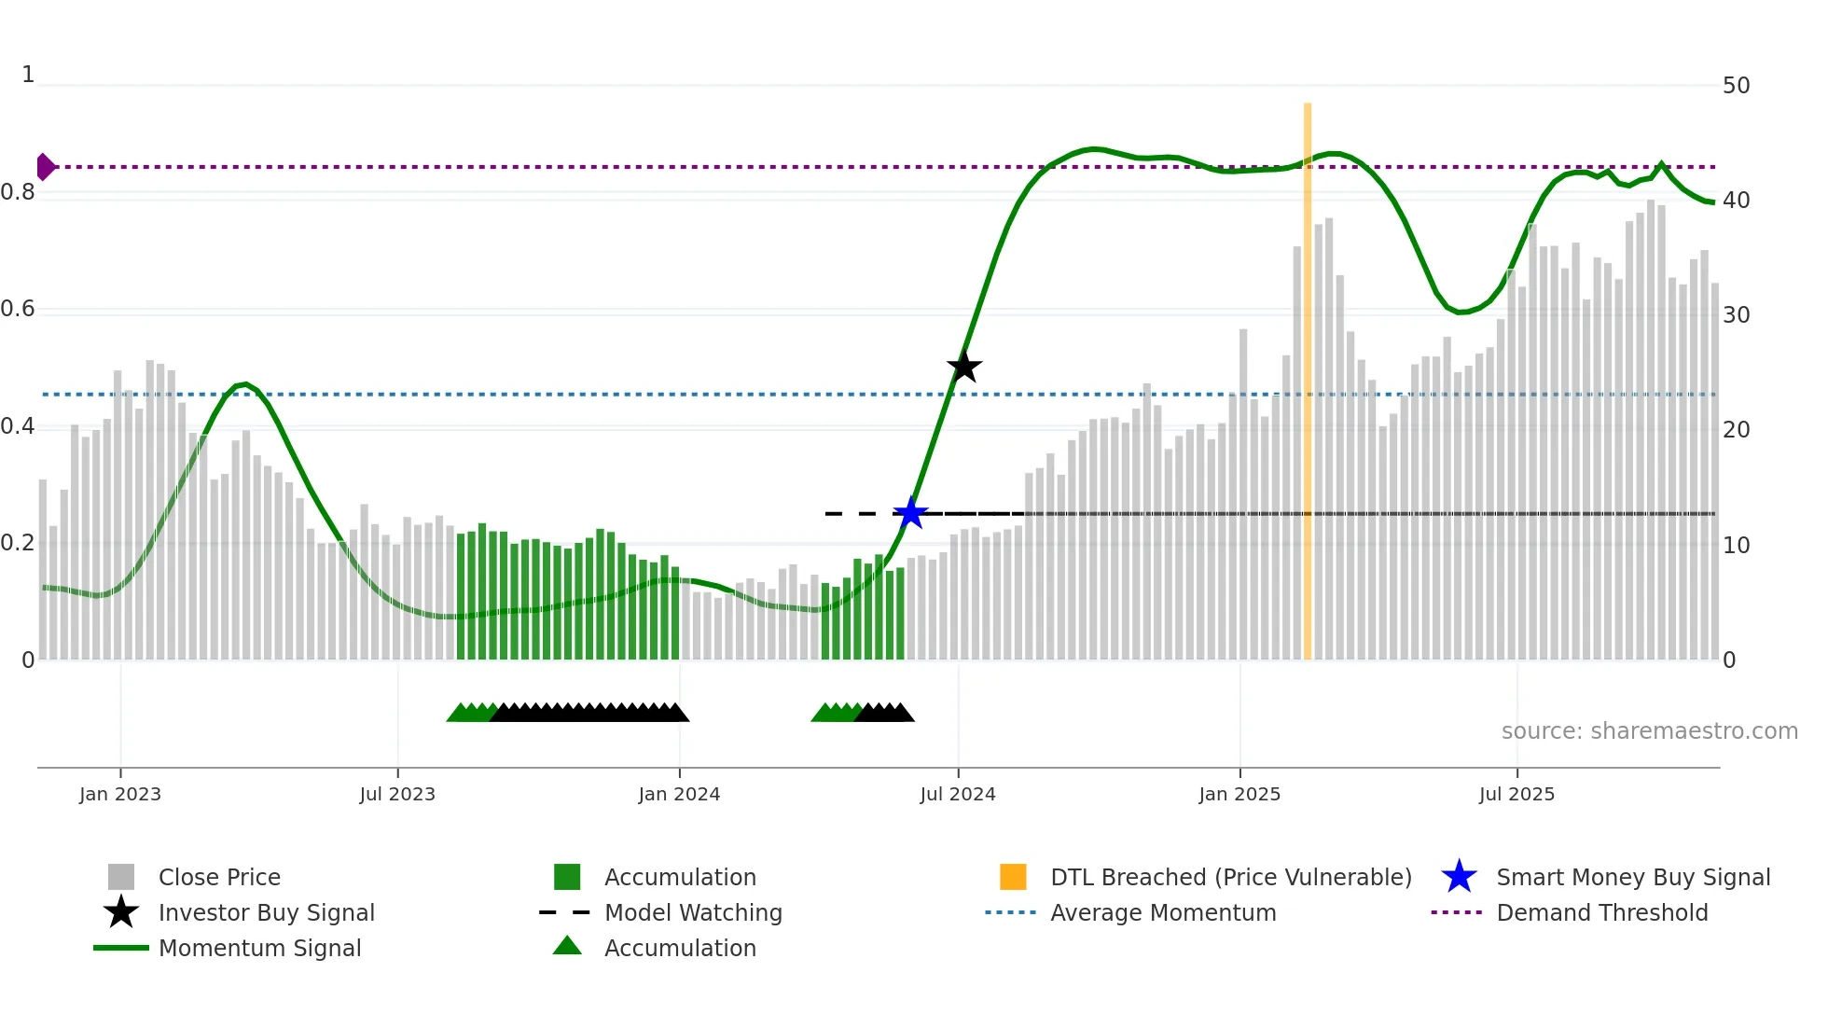Click the Jan 2024 x-axis label

[679, 794]
